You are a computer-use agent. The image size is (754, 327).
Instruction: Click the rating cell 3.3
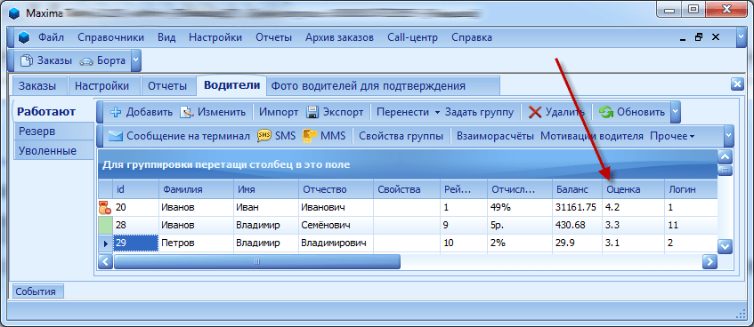[633, 225]
